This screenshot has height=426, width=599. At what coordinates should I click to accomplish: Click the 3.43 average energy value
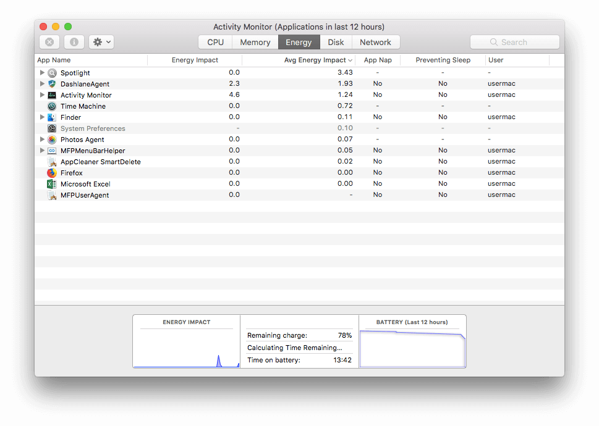pos(345,72)
